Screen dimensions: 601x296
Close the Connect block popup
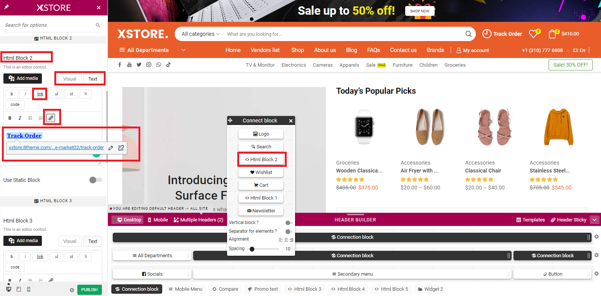tap(291, 121)
